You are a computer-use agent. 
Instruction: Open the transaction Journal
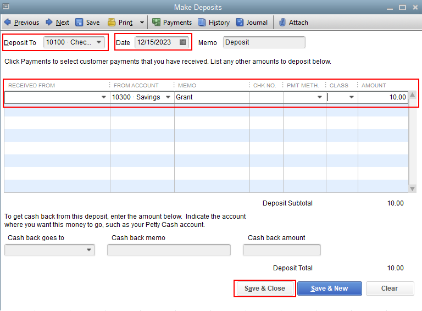(252, 23)
